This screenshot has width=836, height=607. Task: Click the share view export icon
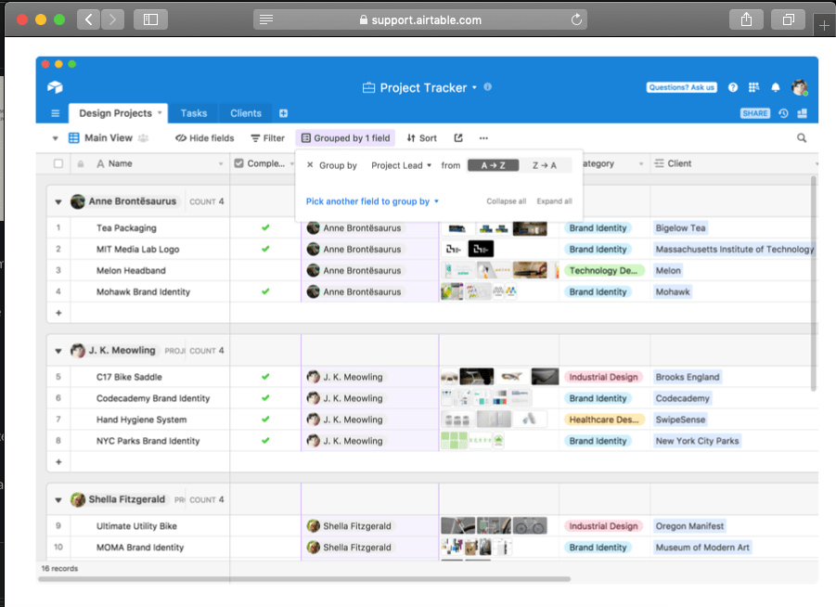coord(458,138)
